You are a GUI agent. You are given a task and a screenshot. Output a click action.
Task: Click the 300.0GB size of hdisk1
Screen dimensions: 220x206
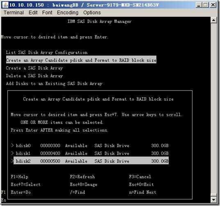[160, 153]
